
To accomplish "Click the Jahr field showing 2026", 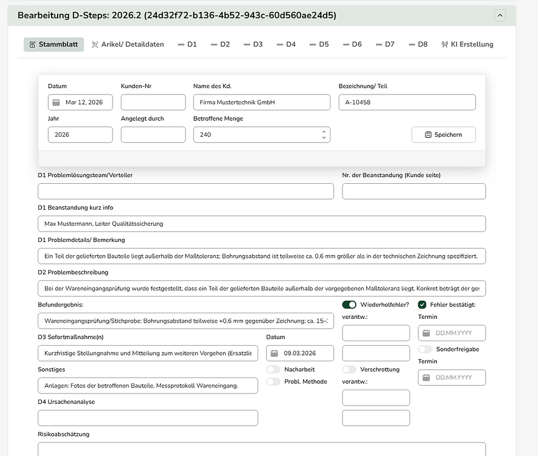I will [80, 135].
